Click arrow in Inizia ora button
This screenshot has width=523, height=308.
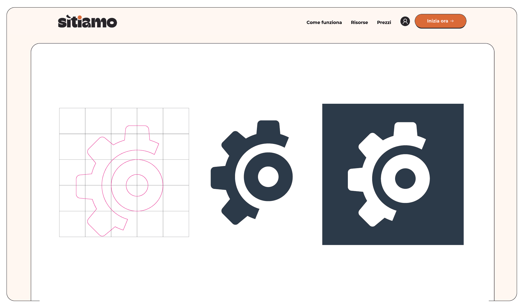452,21
